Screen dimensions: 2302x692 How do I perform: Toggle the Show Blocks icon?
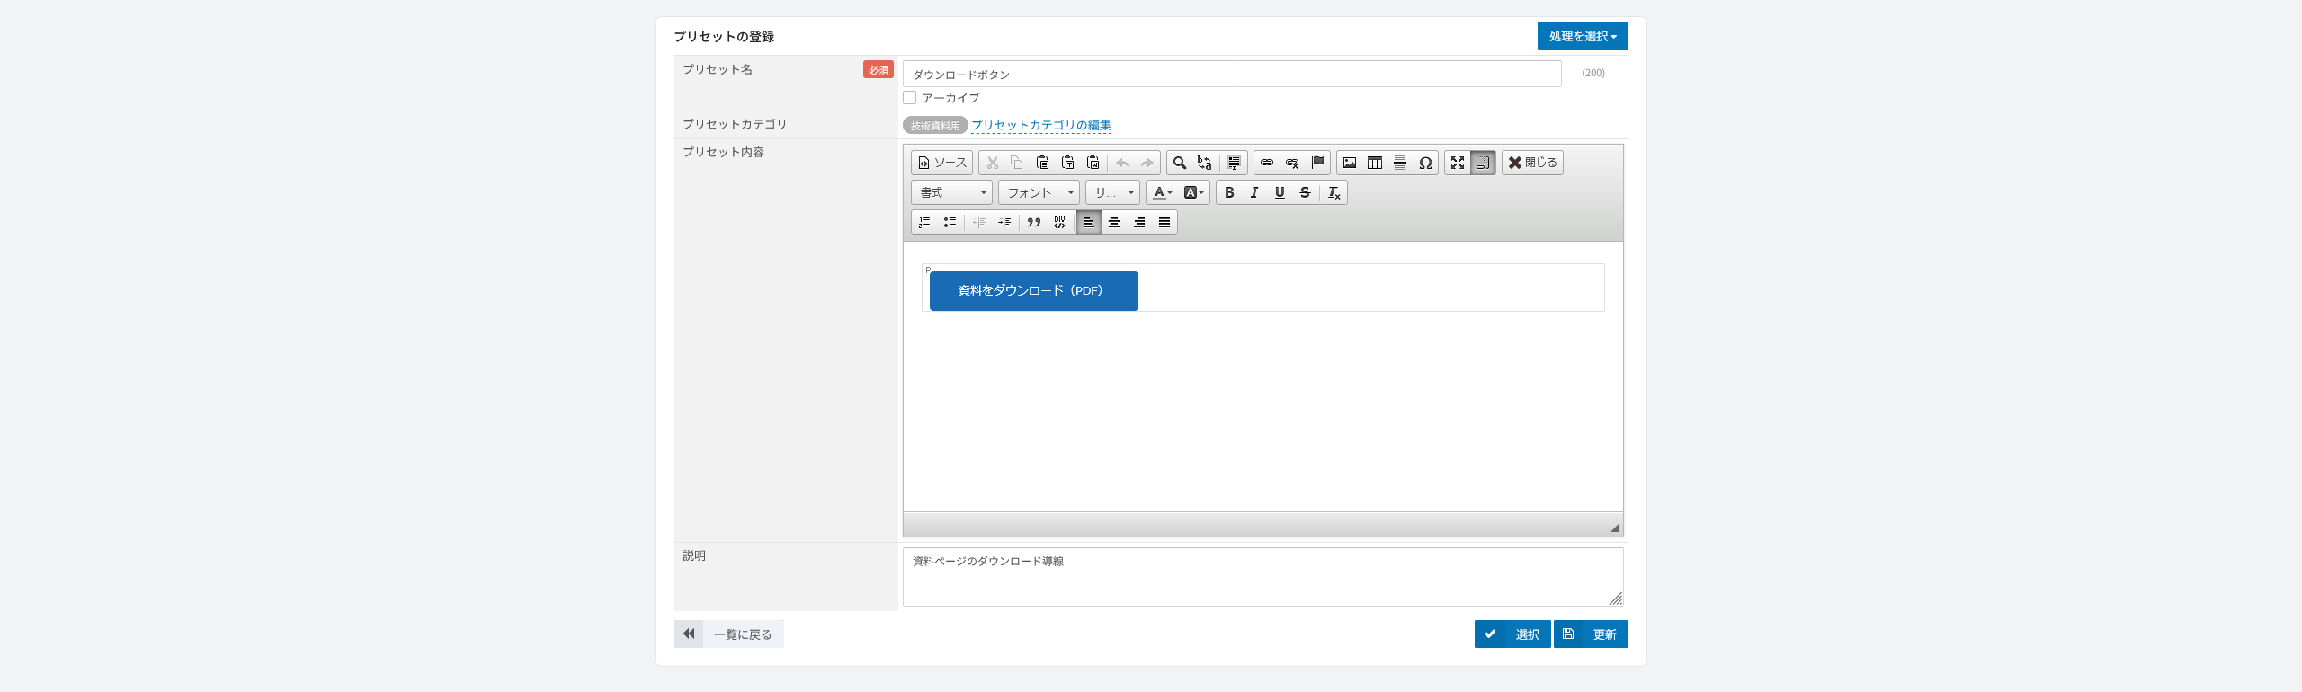[x=1483, y=163]
